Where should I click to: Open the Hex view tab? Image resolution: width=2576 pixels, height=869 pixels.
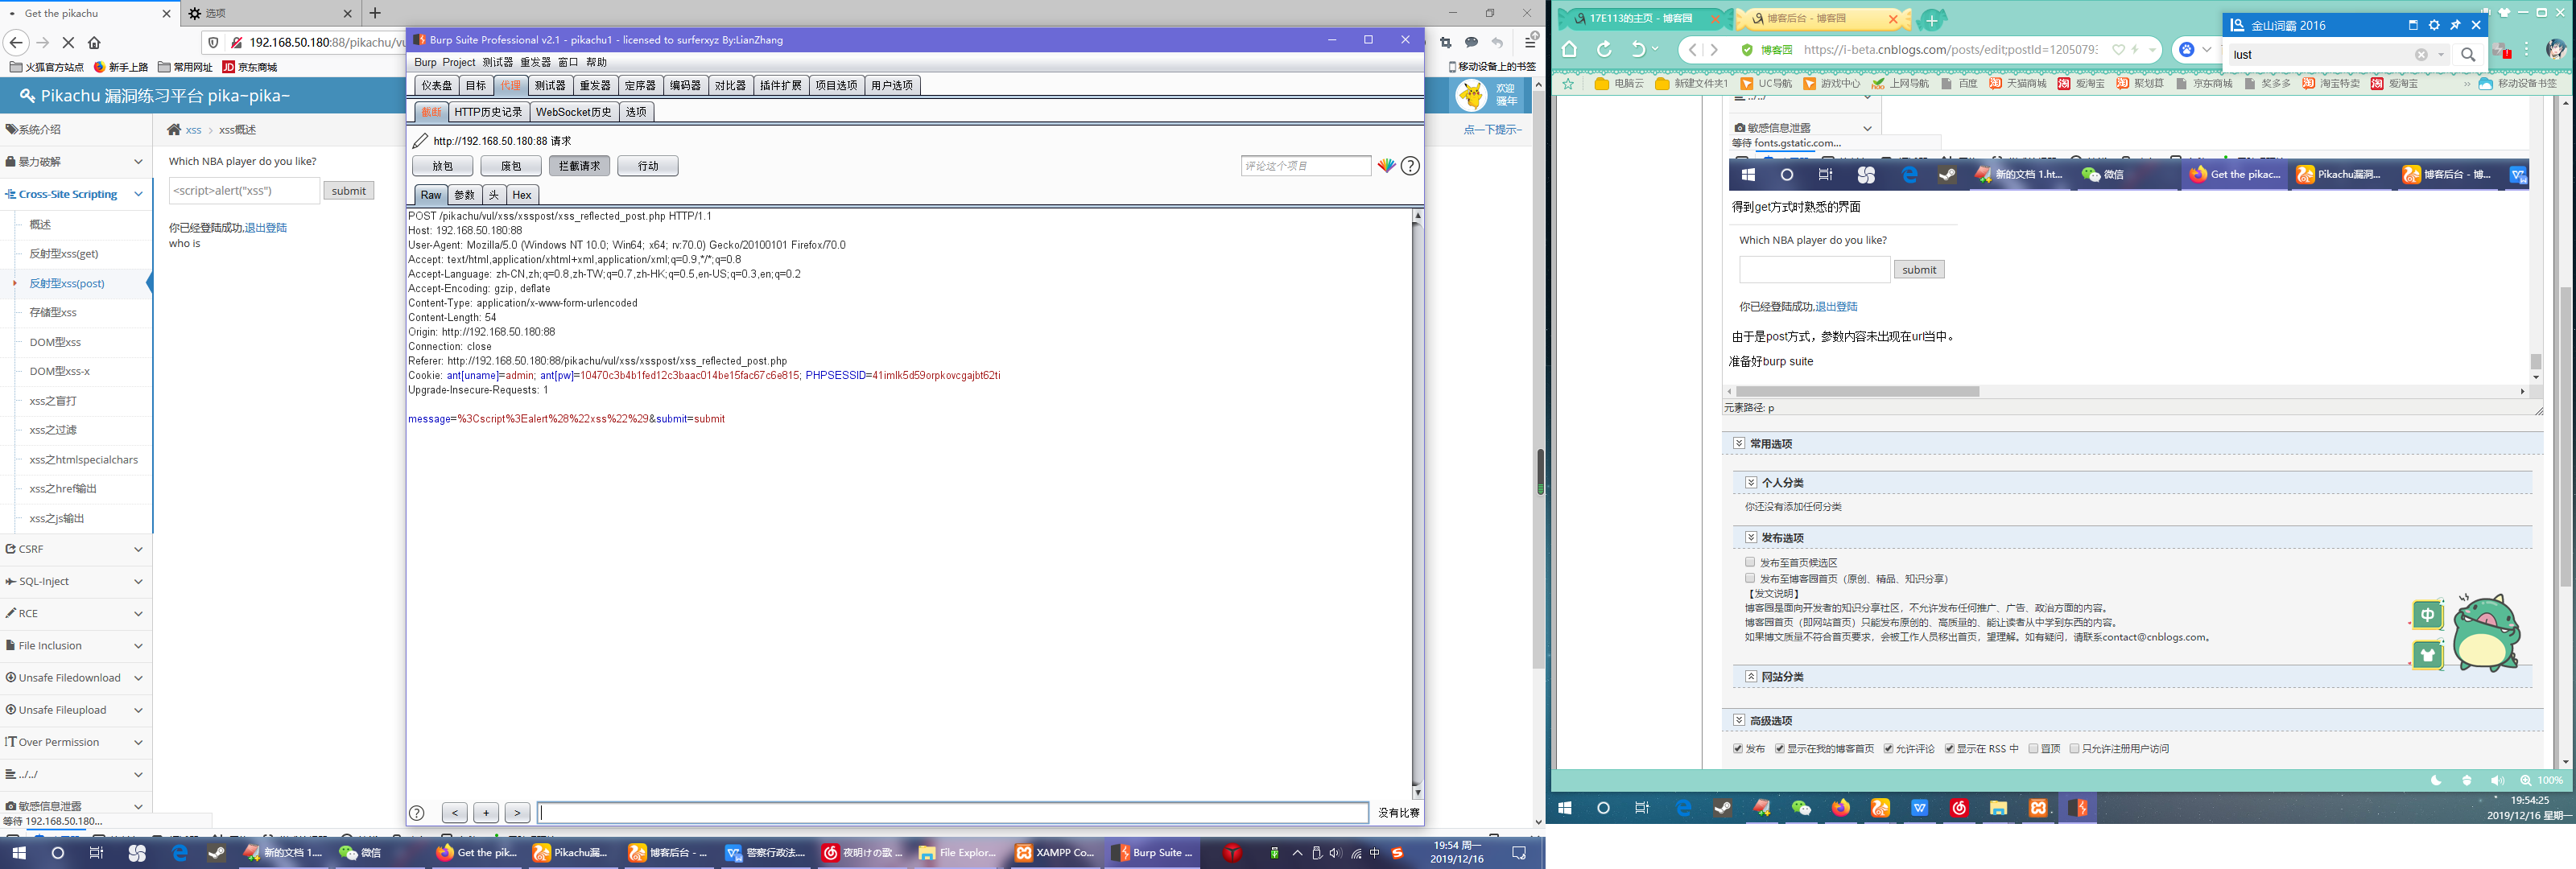[521, 195]
